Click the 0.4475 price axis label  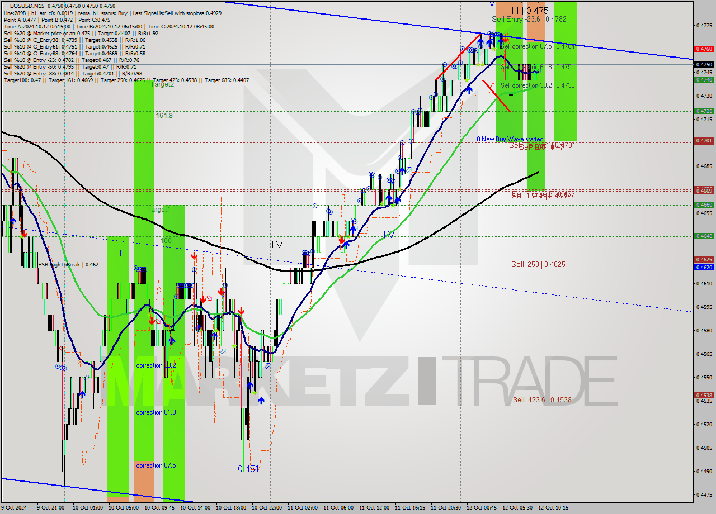(704, 494)
